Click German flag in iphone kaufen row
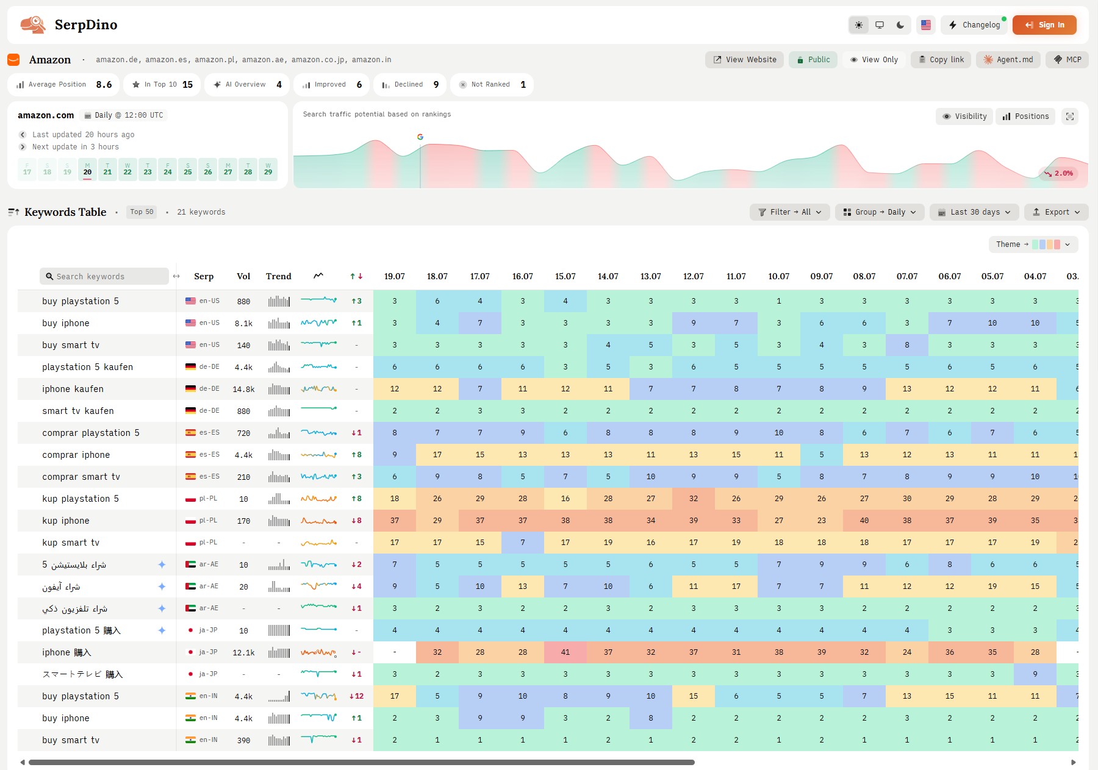This screenshot has height=770, width=1098. 191,389
